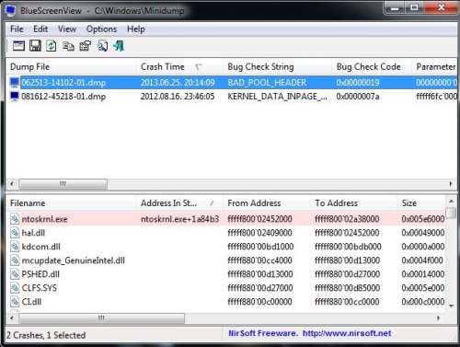Select CLFS.SYS driver row
This screenshot has height=347, width=460.
[x=226, y=288]
